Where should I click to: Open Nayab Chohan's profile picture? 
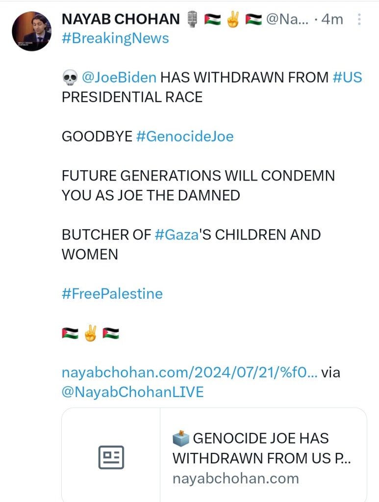coord(32,32)
